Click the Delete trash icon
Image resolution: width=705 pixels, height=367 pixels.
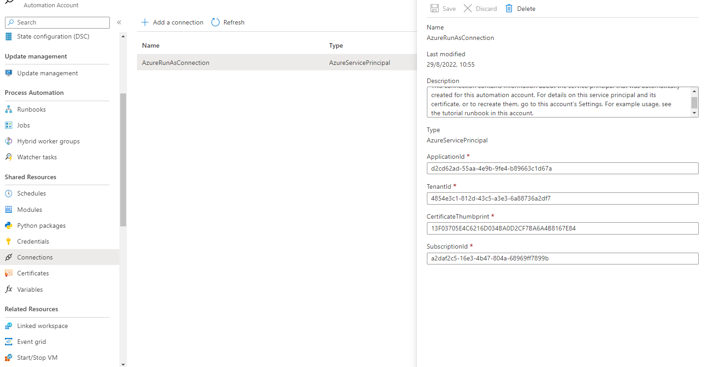[509, 9]
